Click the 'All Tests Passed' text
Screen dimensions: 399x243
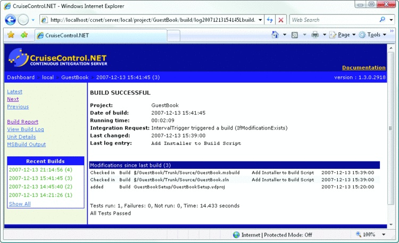coord(111,213)
